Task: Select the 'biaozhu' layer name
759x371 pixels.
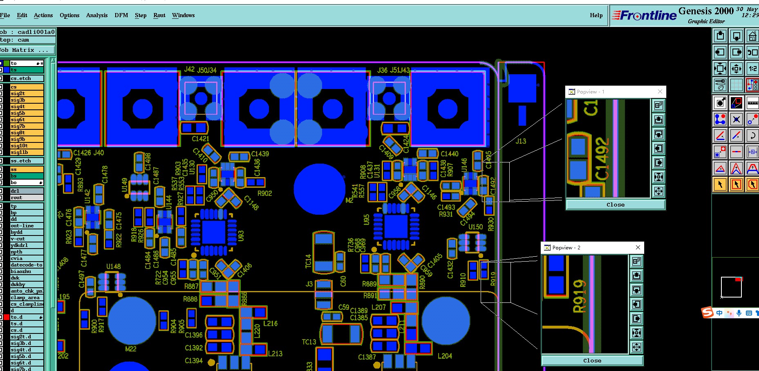Action: tap(27, 271)
